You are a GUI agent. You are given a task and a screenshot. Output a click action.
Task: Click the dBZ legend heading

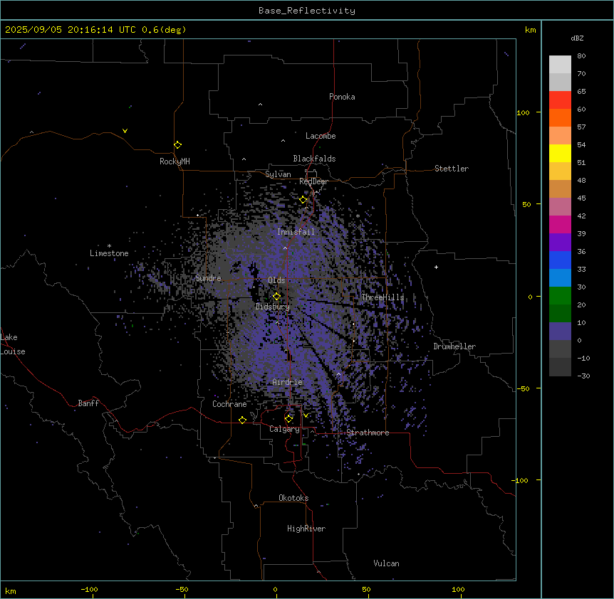577,38
